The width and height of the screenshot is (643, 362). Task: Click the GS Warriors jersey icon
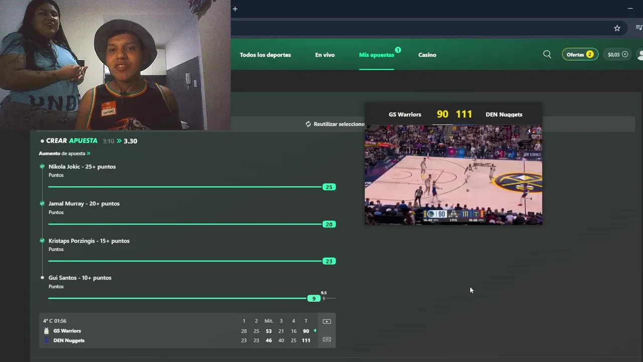pyautogui.click(x=46, y=331)
